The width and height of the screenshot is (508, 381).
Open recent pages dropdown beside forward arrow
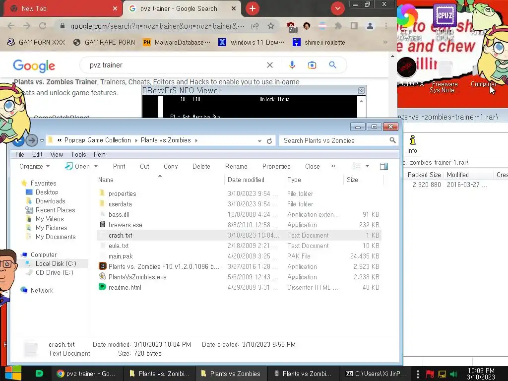click(x=42, y=141)
